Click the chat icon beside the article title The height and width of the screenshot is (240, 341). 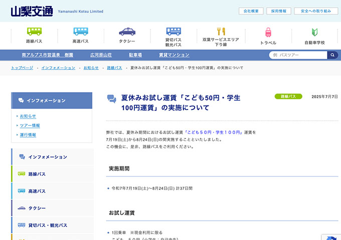pos(111,98)
